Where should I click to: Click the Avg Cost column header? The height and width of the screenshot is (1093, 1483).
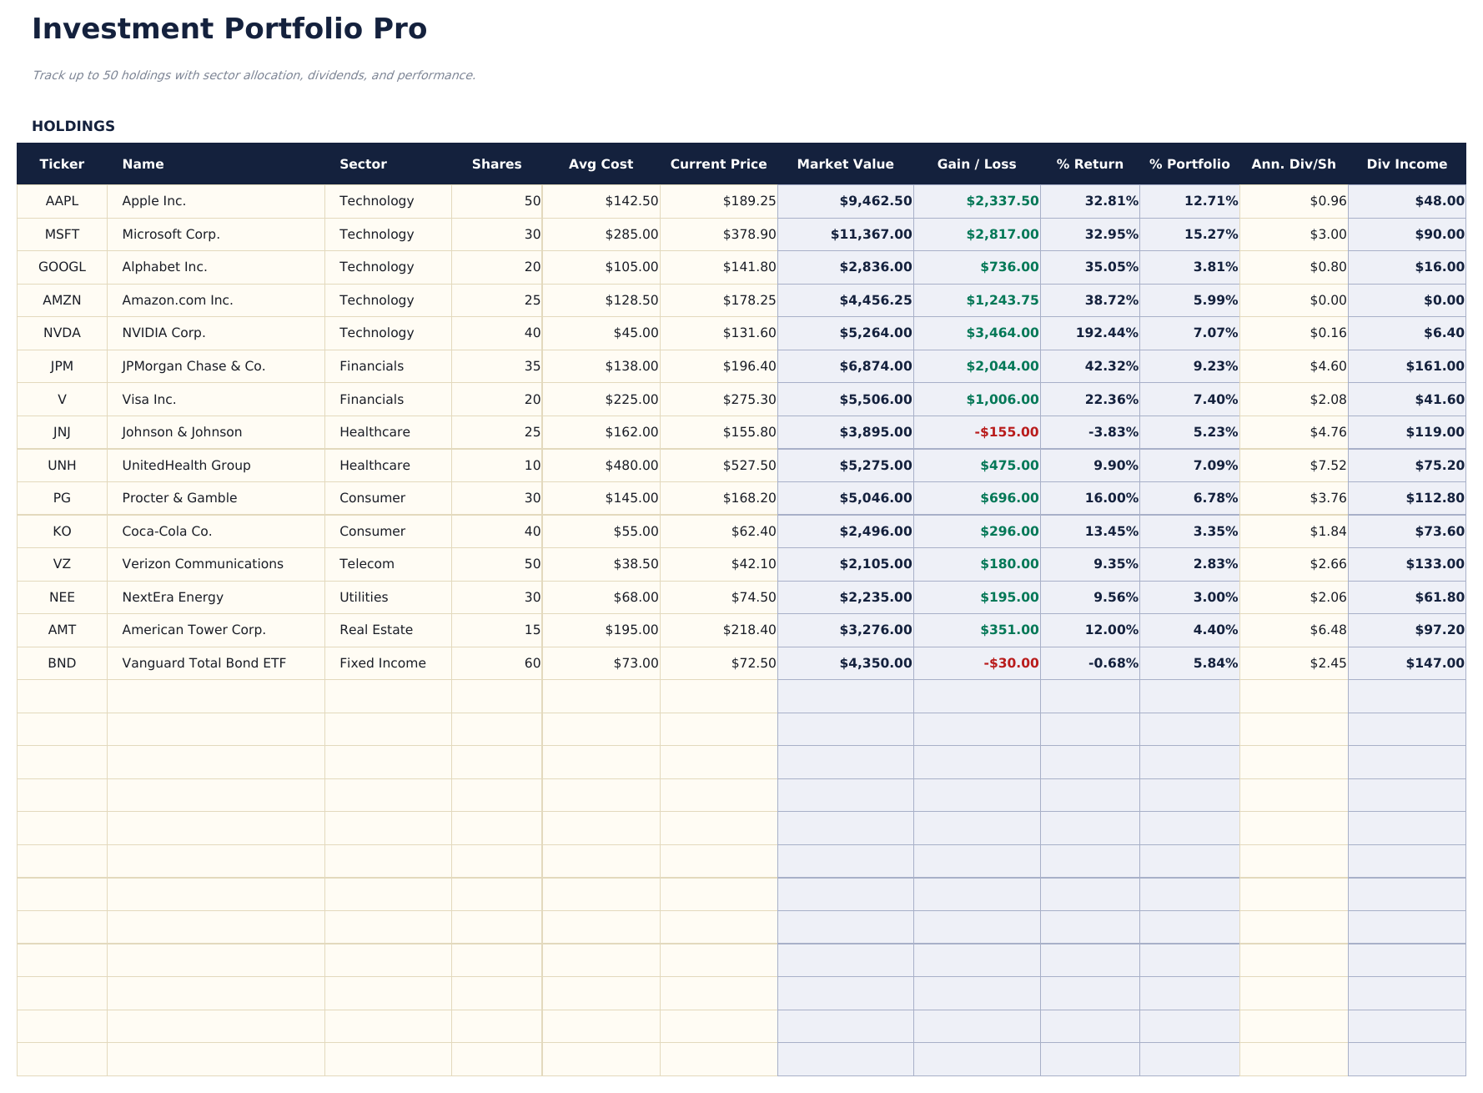pyautogui.click(x=601, y=164)
